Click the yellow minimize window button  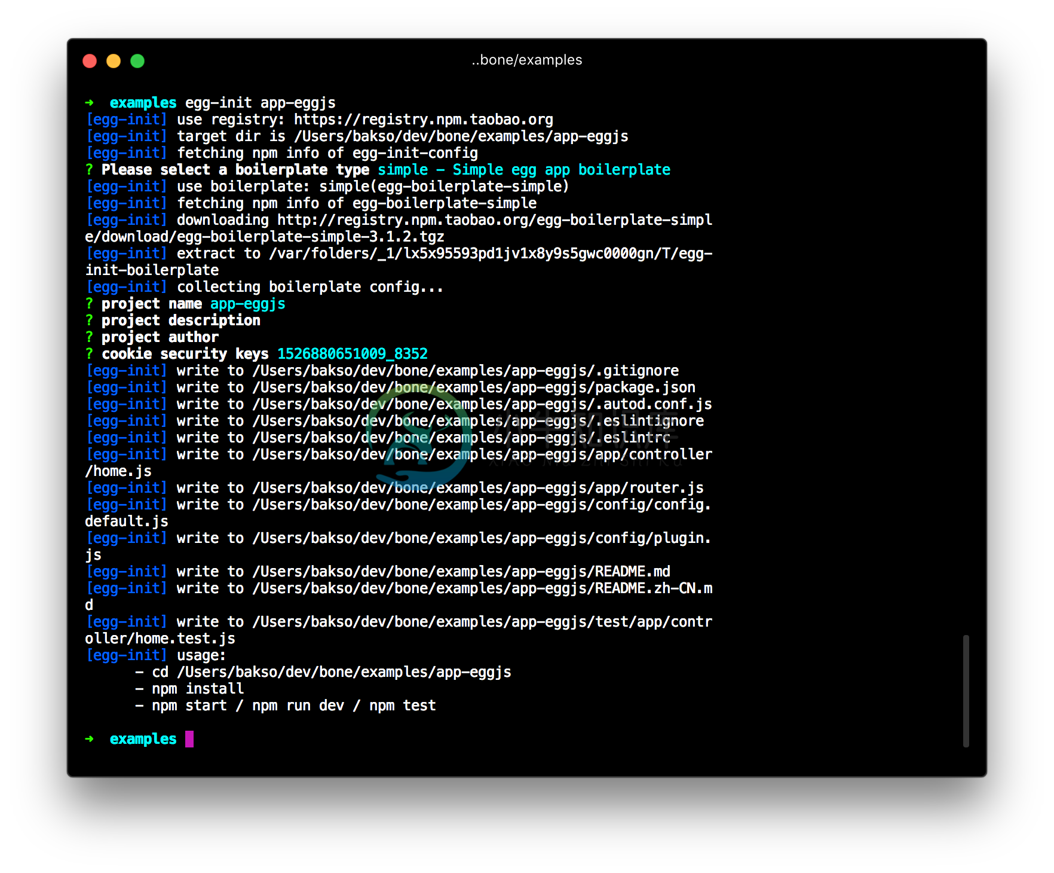114,61
